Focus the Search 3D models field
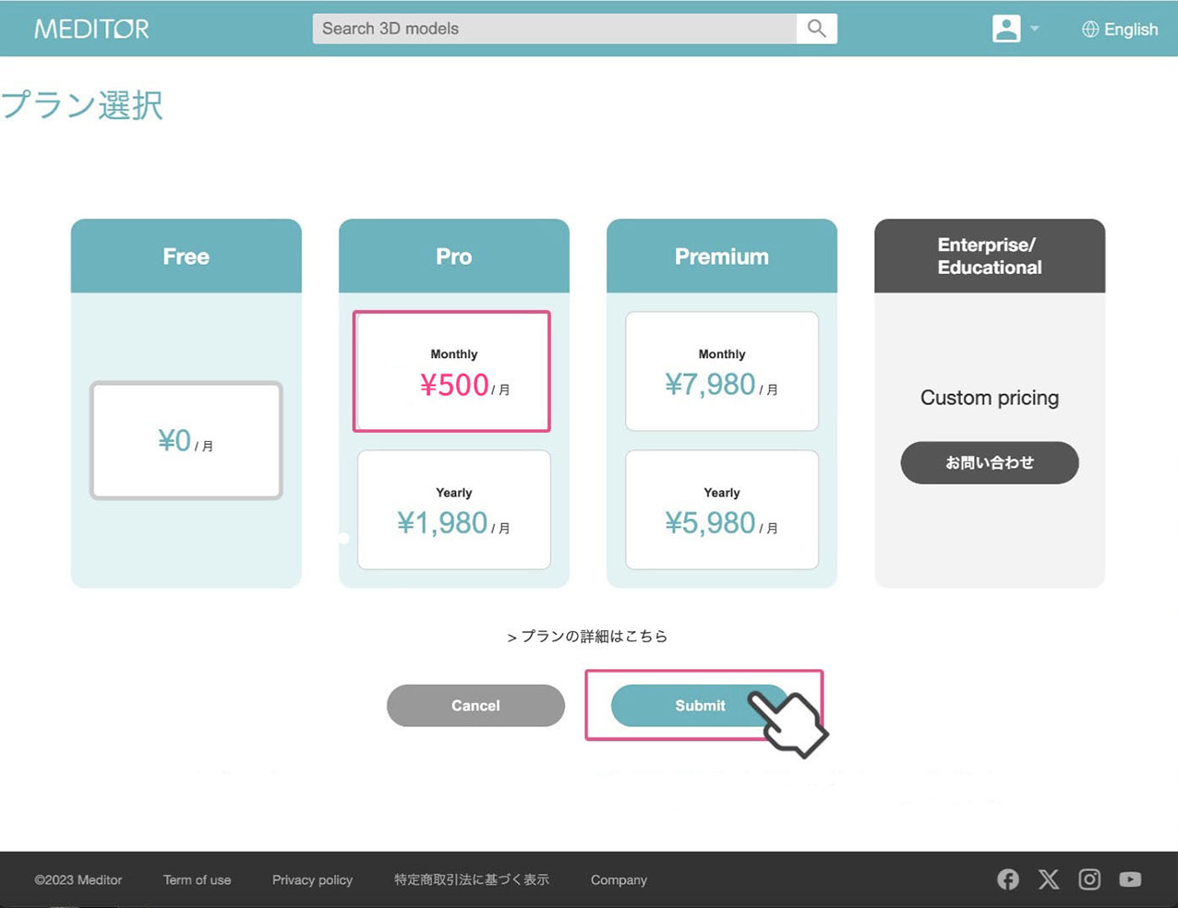1178x908 pixels. (x=554, y=29)
